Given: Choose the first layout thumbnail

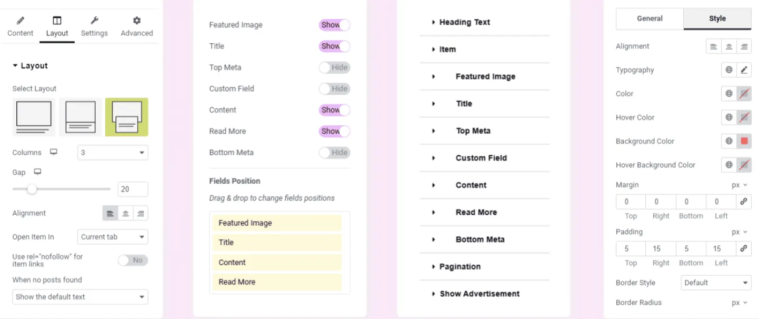Looking at the screenshot, I should coord(34,117).
